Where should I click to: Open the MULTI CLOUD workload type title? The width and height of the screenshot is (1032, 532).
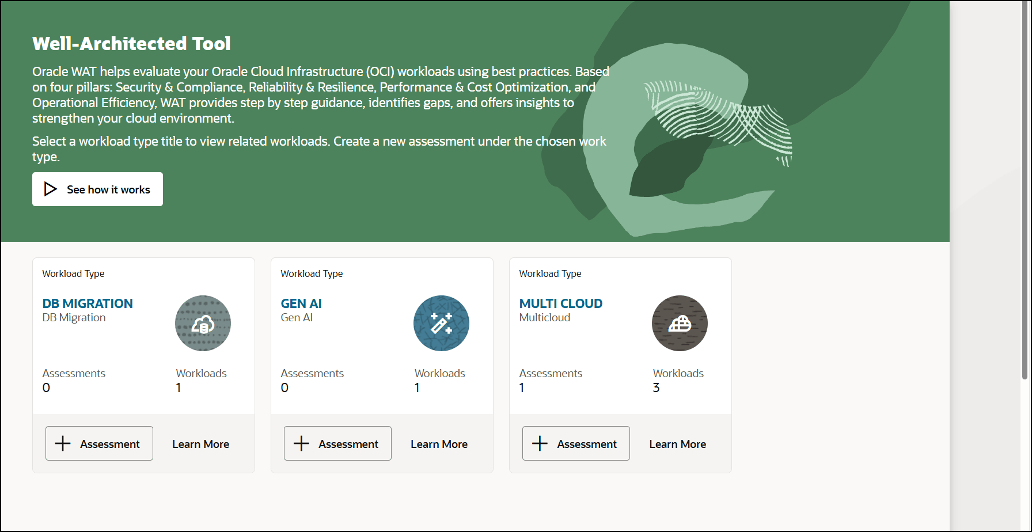(561, 303)
